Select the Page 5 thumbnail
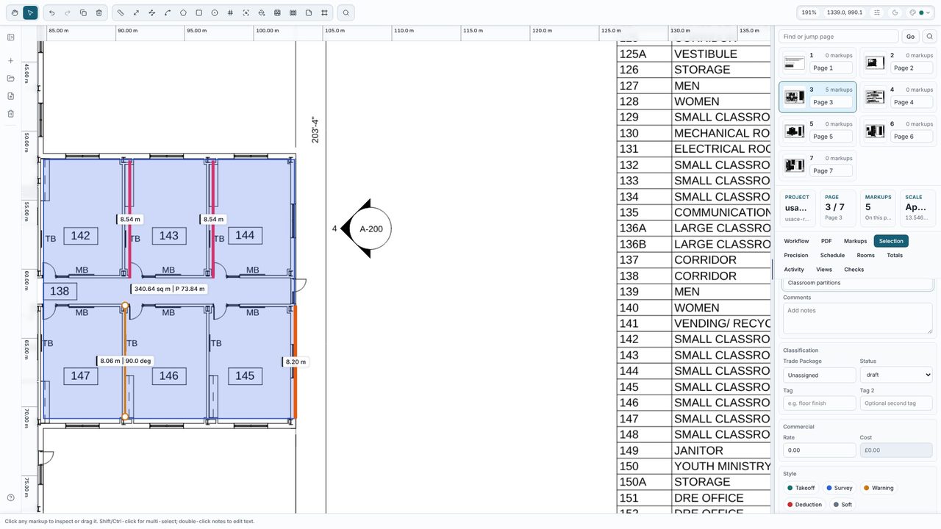The image size is (941, 529). click(x=817, y=131)
